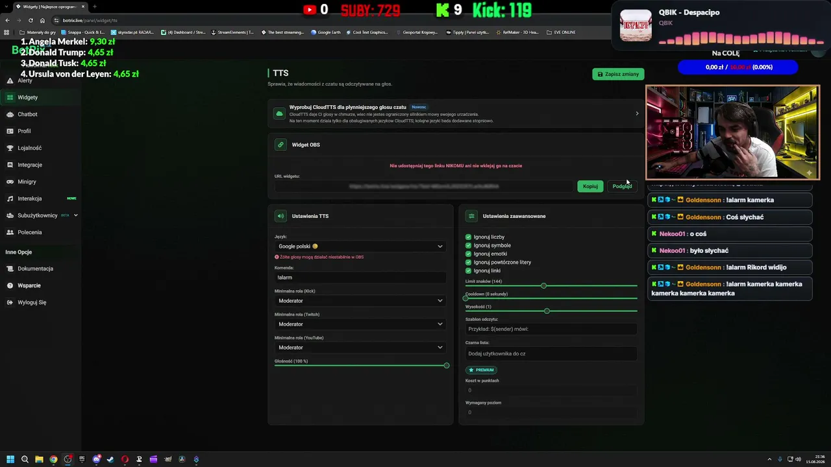
Task: Open Minimalna rola (Twitch) dropdown
Action: tap(360, 324)
